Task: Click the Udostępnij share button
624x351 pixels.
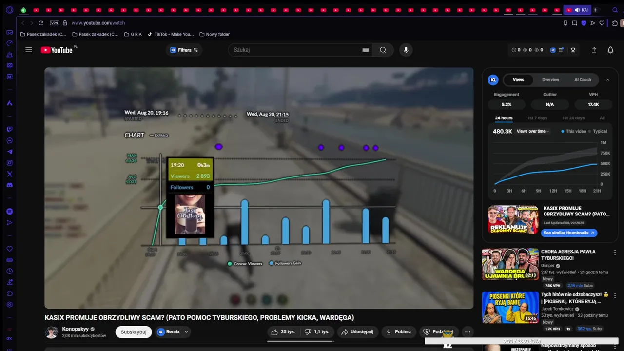Action: (x=357, y=332)
